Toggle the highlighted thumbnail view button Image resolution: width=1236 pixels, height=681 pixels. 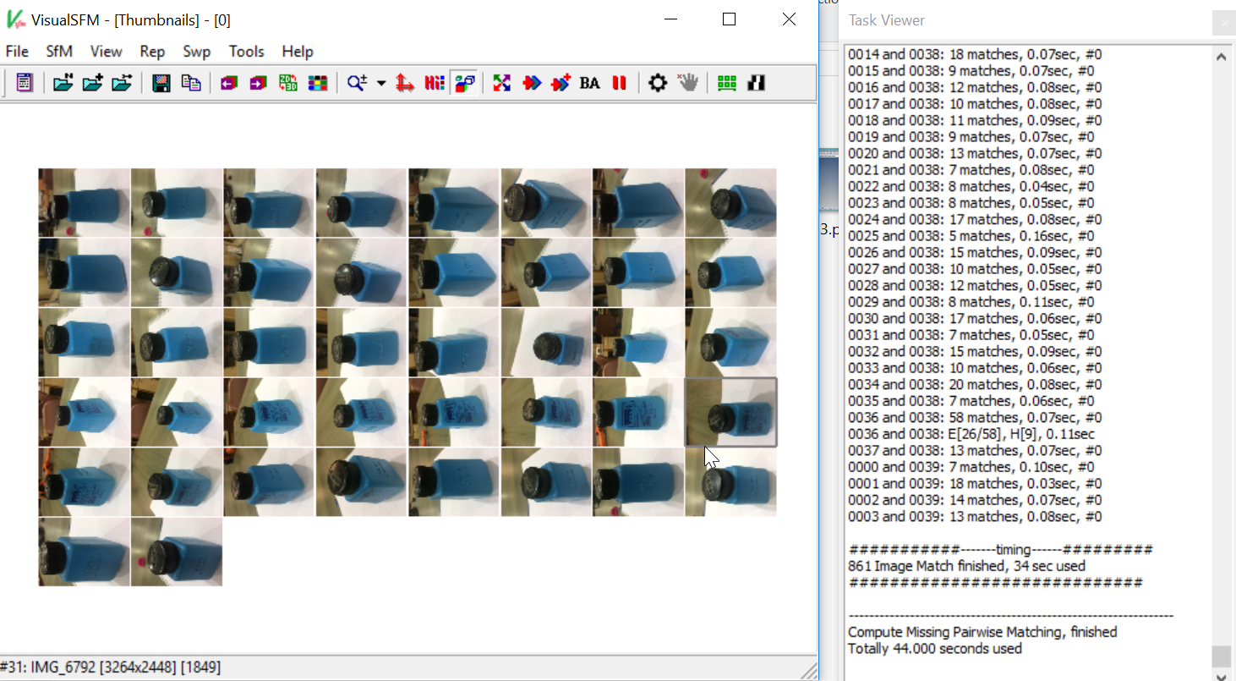tap(464, 83)
